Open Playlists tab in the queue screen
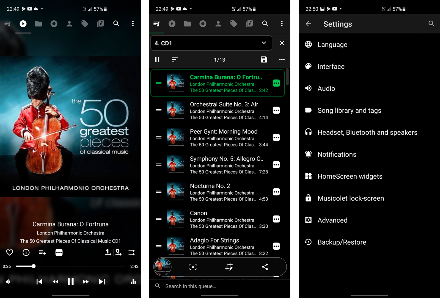Image resolution: width=440 pixels, height=298 pixels. pyautogui.click(x=249, y=24)
